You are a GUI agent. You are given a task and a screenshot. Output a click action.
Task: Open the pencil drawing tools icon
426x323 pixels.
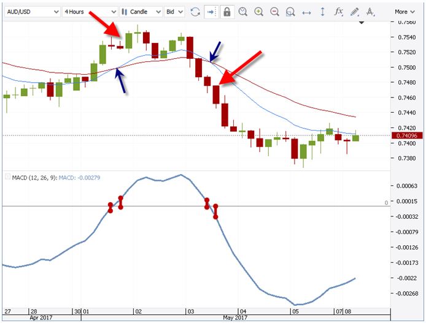355,12
